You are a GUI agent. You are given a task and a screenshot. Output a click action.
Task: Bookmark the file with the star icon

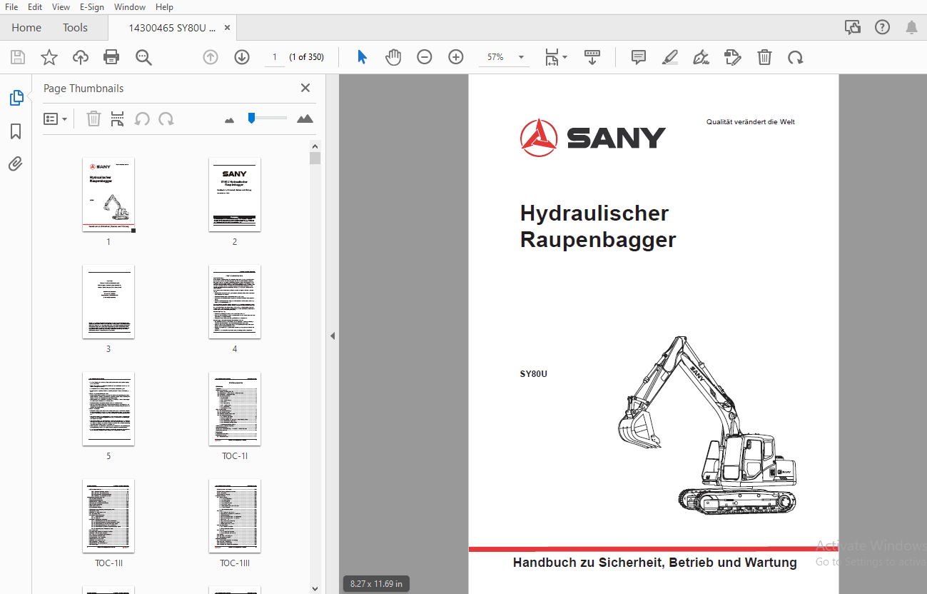[49, 57]
